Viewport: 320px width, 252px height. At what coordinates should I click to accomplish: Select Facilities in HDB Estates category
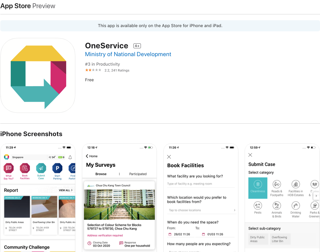(x=296, y=188)
